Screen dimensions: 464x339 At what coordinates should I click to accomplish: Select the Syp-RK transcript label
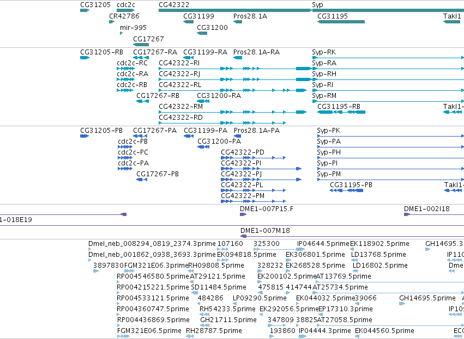(x=324, y=52)
